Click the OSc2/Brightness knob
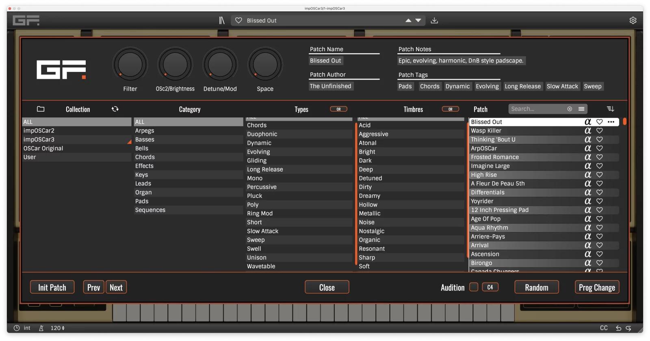This screenshot has height=341, width=650. (175, 64)
